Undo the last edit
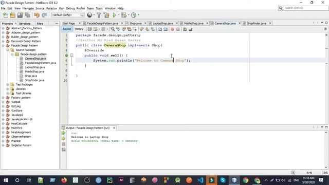This screenshot has height=185, width=329. pos(37,15)
